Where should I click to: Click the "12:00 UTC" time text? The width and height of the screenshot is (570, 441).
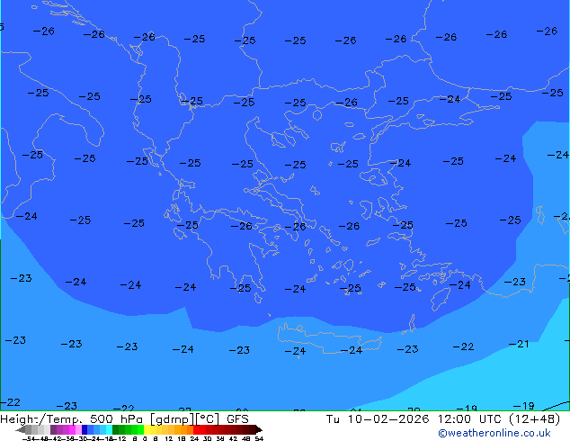pos(470,419)
